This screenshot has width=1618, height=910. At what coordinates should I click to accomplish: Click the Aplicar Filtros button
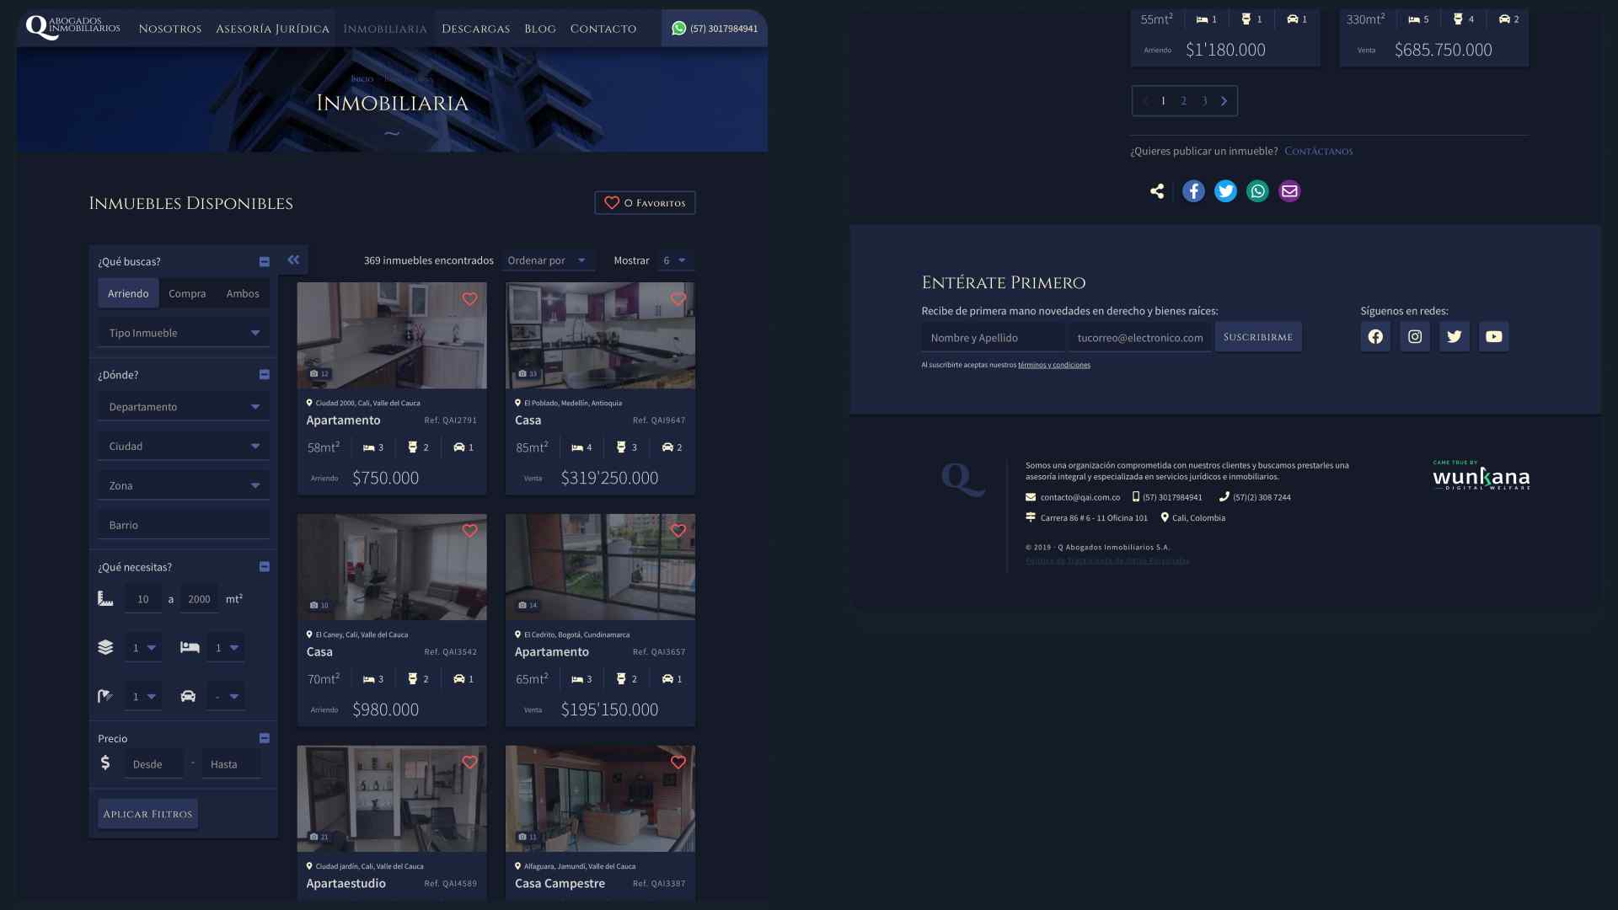tap(147, 814)
